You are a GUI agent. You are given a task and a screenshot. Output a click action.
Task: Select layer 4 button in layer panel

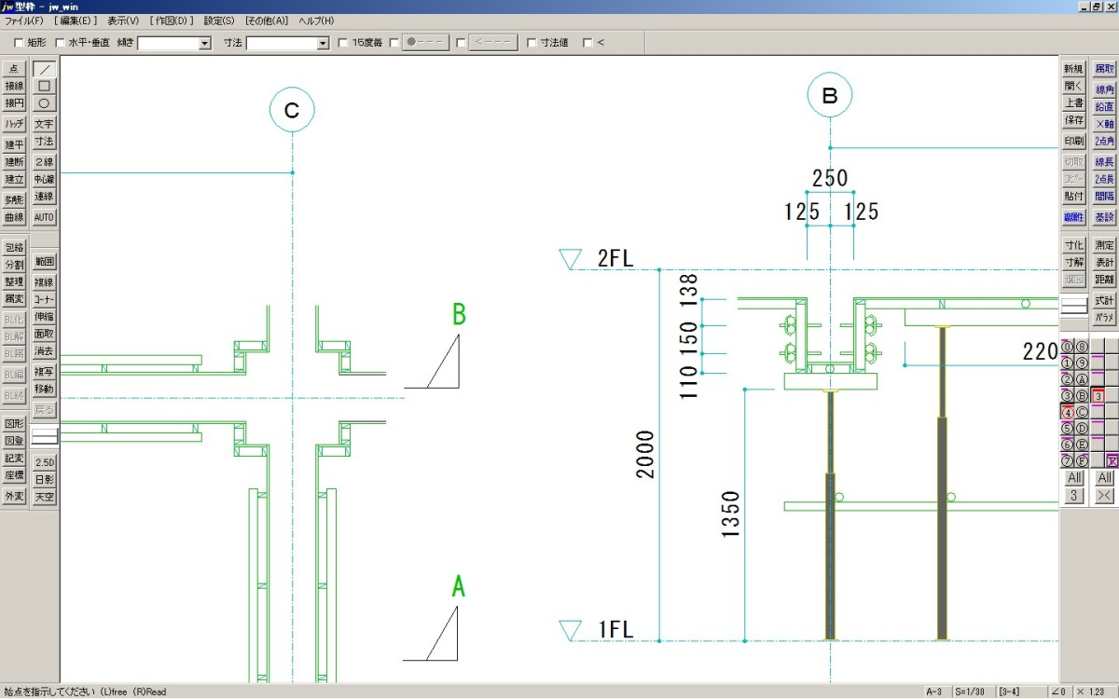[1067, 412]
